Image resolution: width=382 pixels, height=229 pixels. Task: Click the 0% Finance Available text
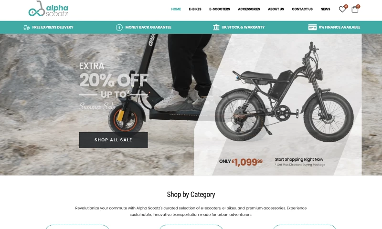pos(340,27)
